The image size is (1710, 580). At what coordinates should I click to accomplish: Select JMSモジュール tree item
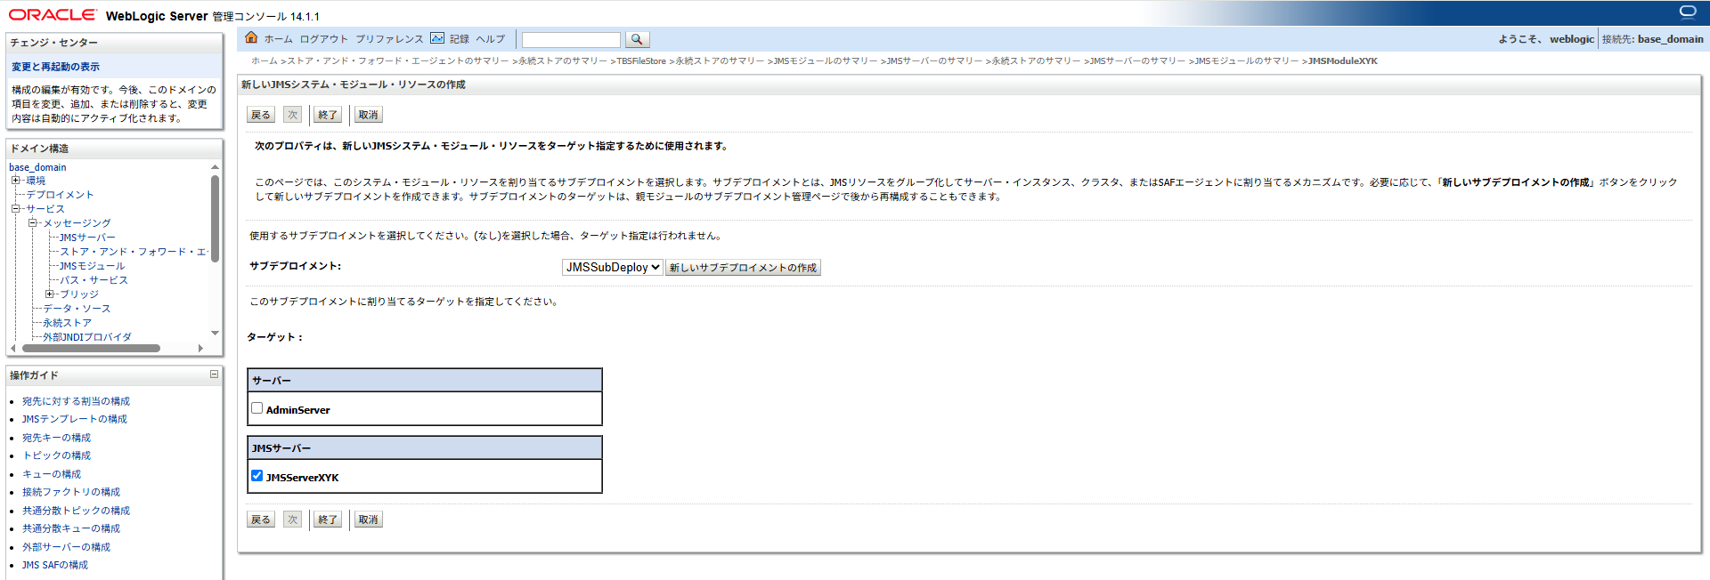[x=92, y=266]
